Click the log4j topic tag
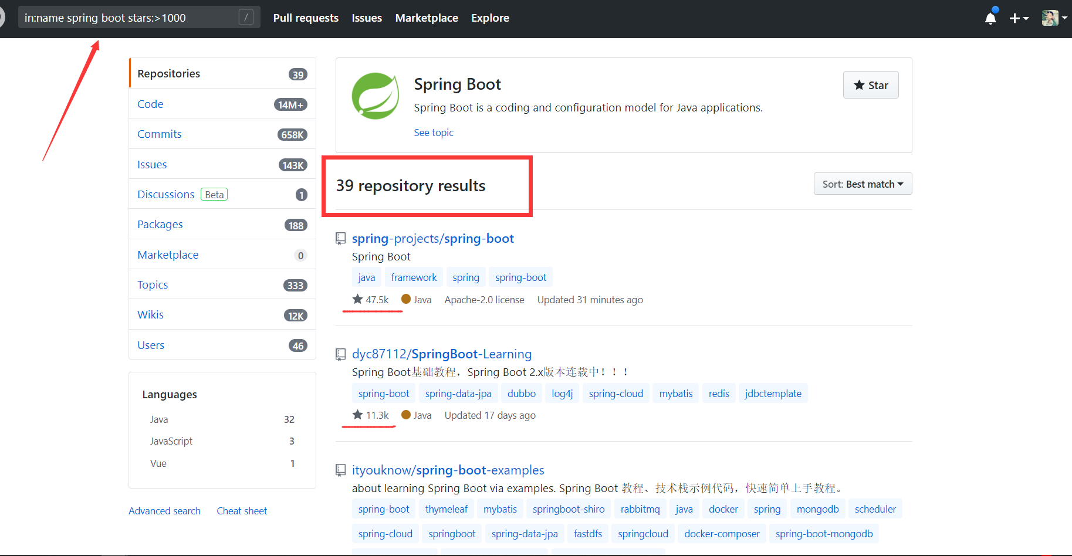This screenshot has height=556, width=1072. (562, 394)
